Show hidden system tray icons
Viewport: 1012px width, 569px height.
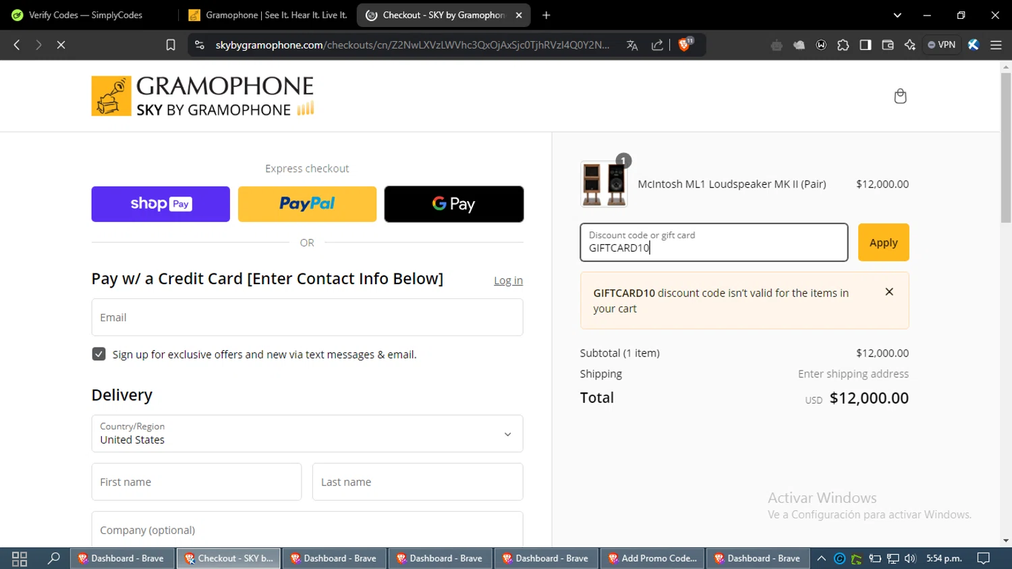[821, 558]
